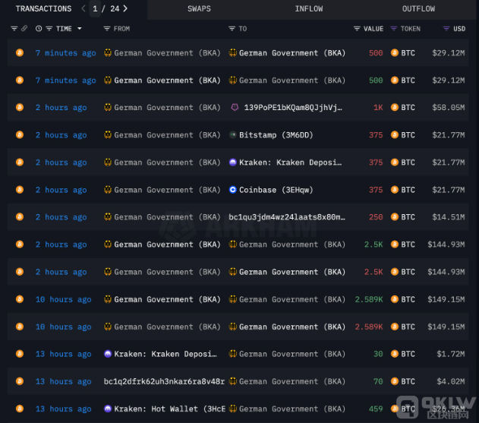The width and height of the screenshot is (479, 423).
Task: Open the VALUE column filter
Action: 357,29
